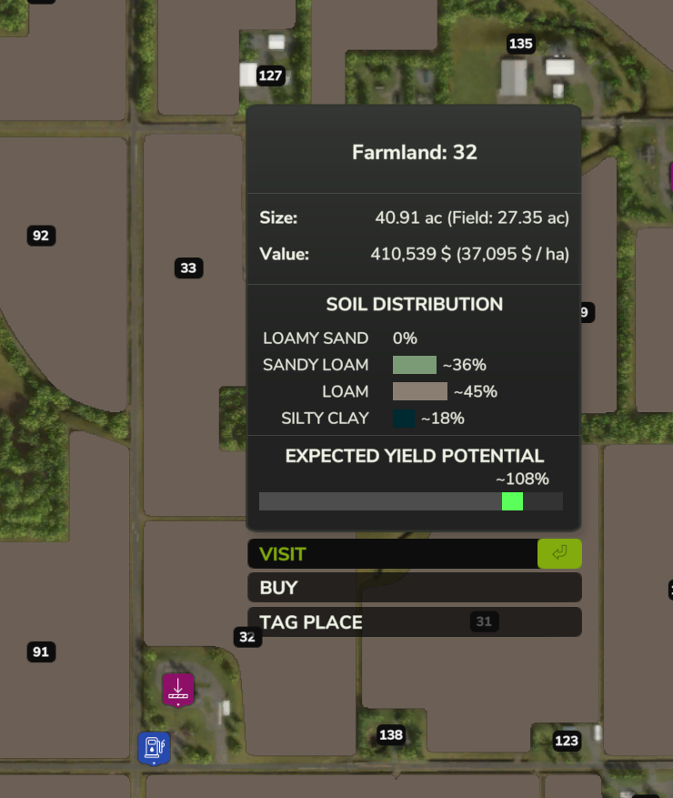Viewport: 673px width, 798px height.
Task: Click the magenta unloading point icon
Action: (178, 690)
